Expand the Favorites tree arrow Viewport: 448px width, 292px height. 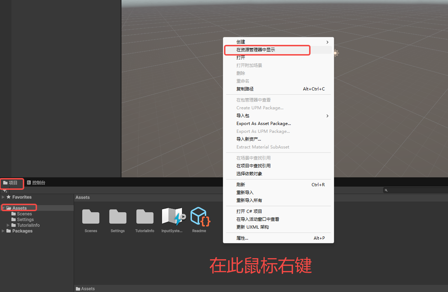click(3, 197)
